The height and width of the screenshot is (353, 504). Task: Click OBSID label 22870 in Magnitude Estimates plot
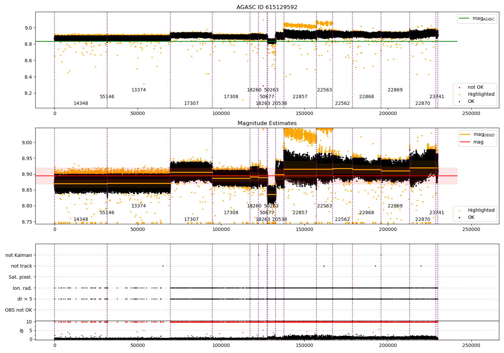pos(423,220)
